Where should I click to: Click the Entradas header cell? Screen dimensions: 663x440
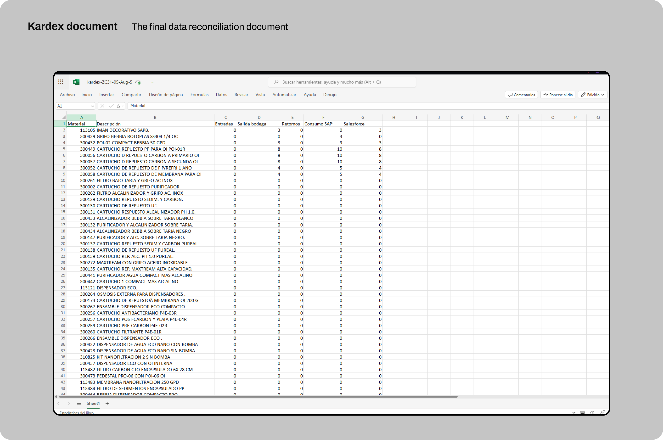[225, 124]
